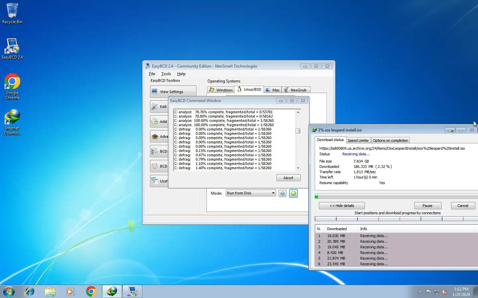Screen dimensions: 478x298
Task: Click the Edit boot menu tools icon
Action: (155, 107)
